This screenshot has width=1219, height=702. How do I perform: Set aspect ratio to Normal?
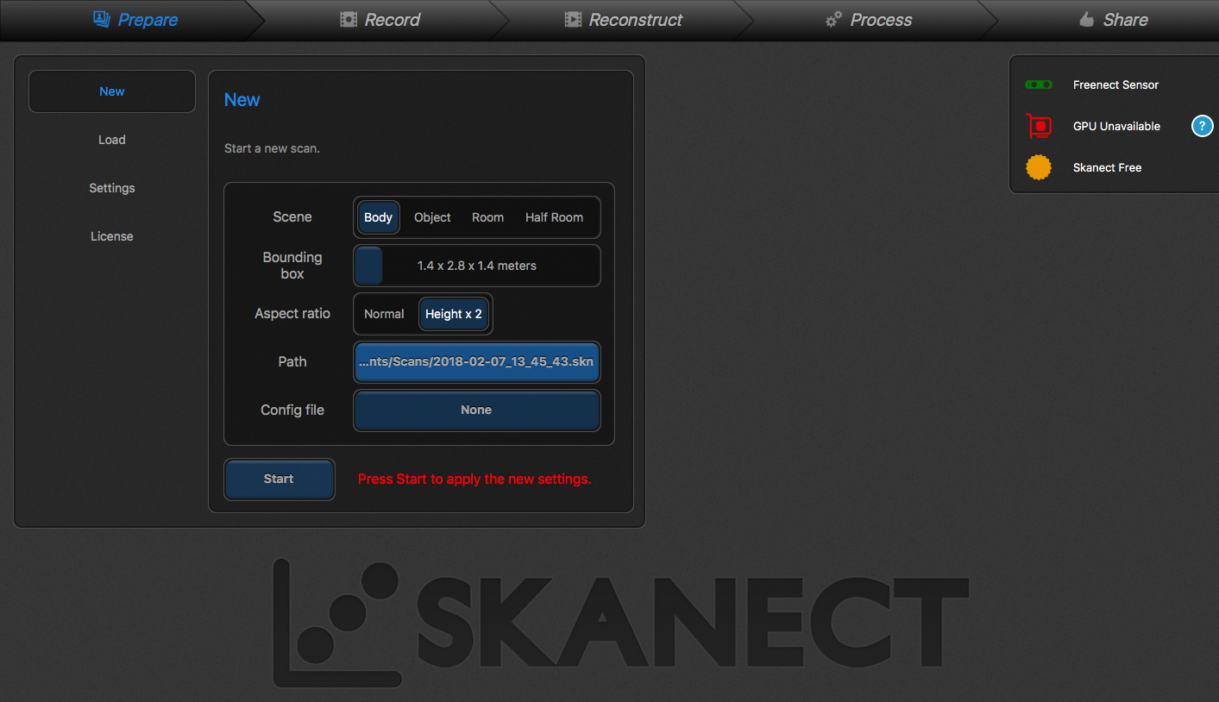coord(384,314)
